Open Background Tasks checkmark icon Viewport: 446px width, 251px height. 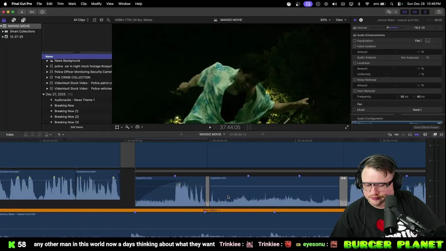coord(43,12)
